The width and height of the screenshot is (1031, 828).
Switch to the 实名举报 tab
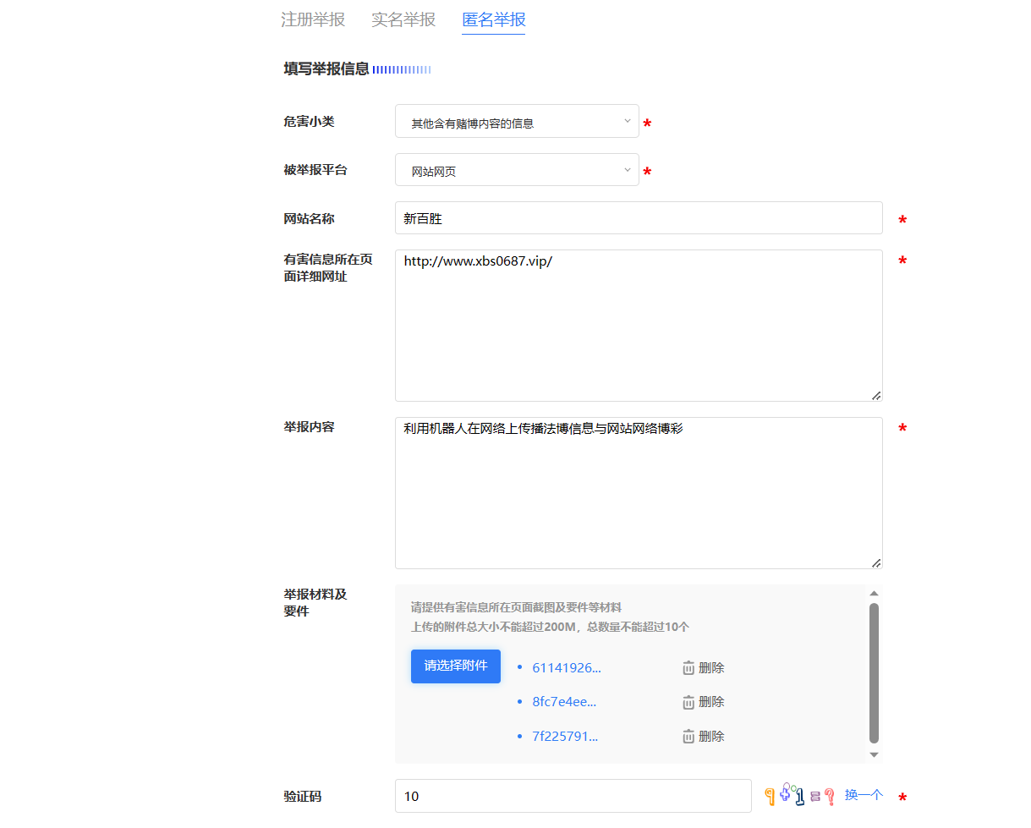click(x=403, y=19)
